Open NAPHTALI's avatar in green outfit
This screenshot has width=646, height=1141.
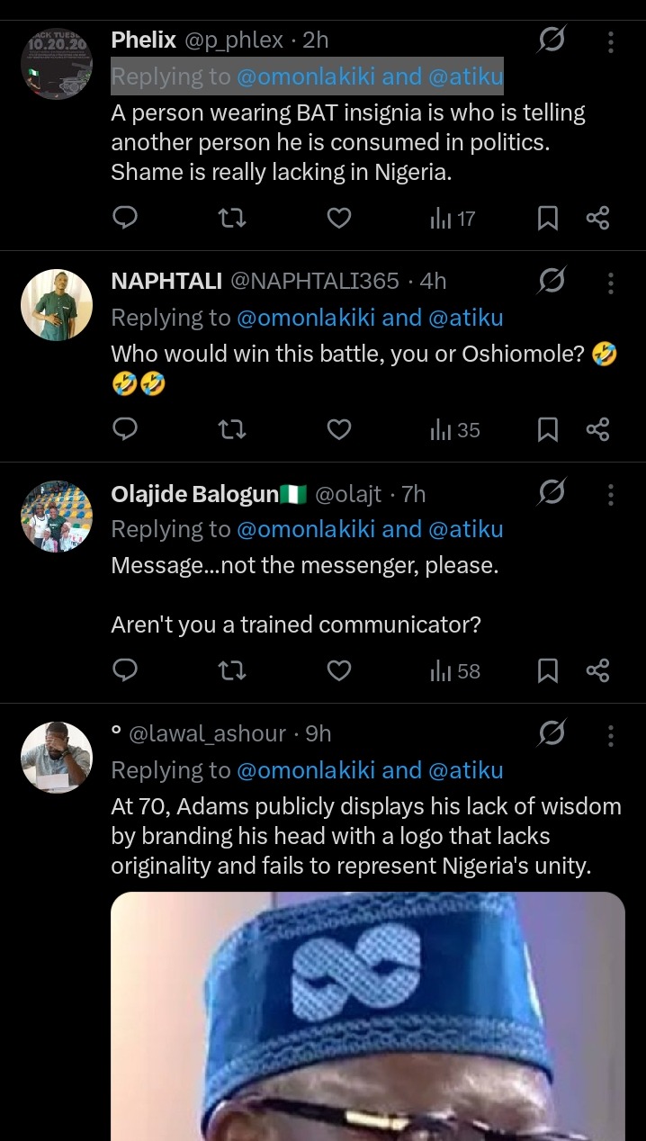56,304
